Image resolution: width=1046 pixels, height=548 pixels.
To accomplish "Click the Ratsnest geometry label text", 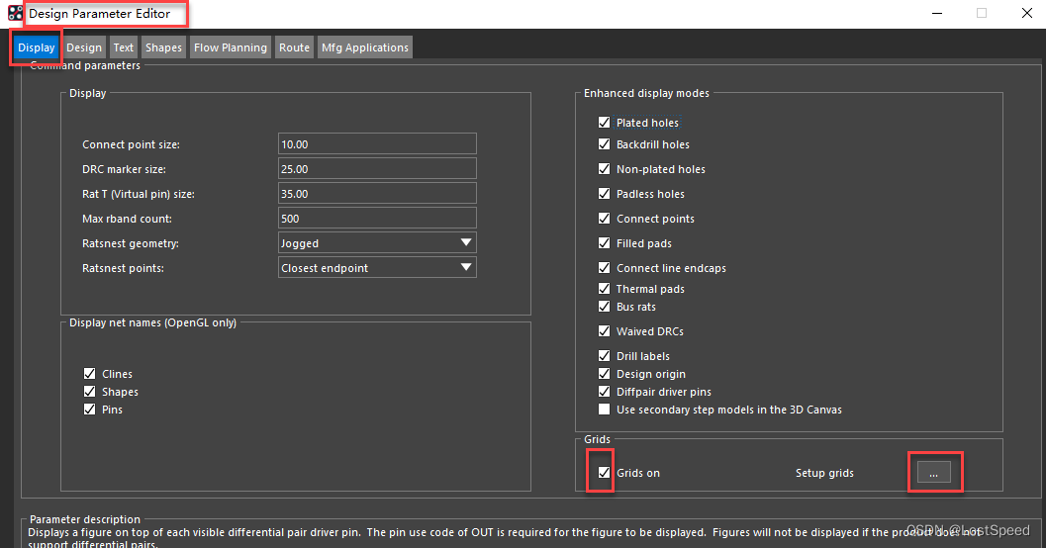I will [x=130, y=243].
